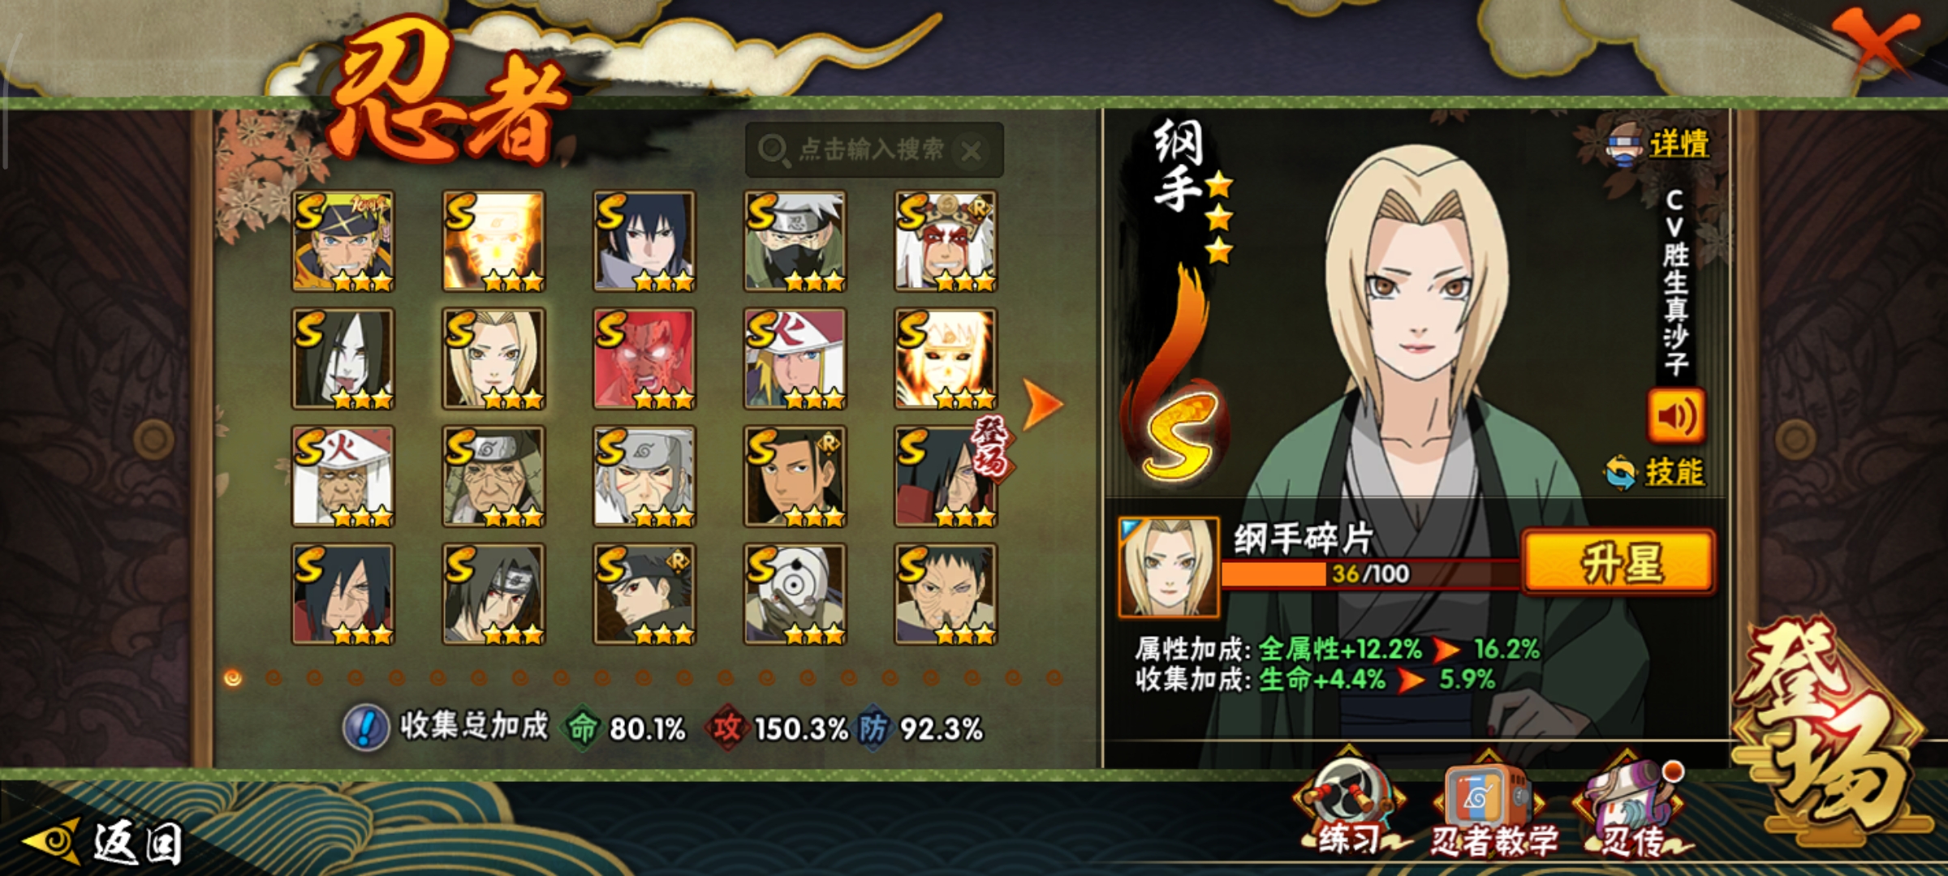The height and width of the screenshot is (876, 1948).
Task: Play Tsunade's voice with the speaker icon
Action: (1676, 416)
